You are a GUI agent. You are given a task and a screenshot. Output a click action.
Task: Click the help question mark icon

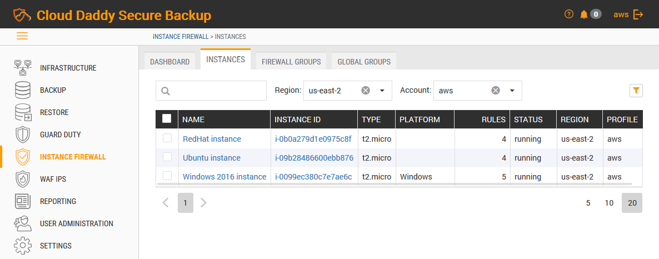pos(568,14)
